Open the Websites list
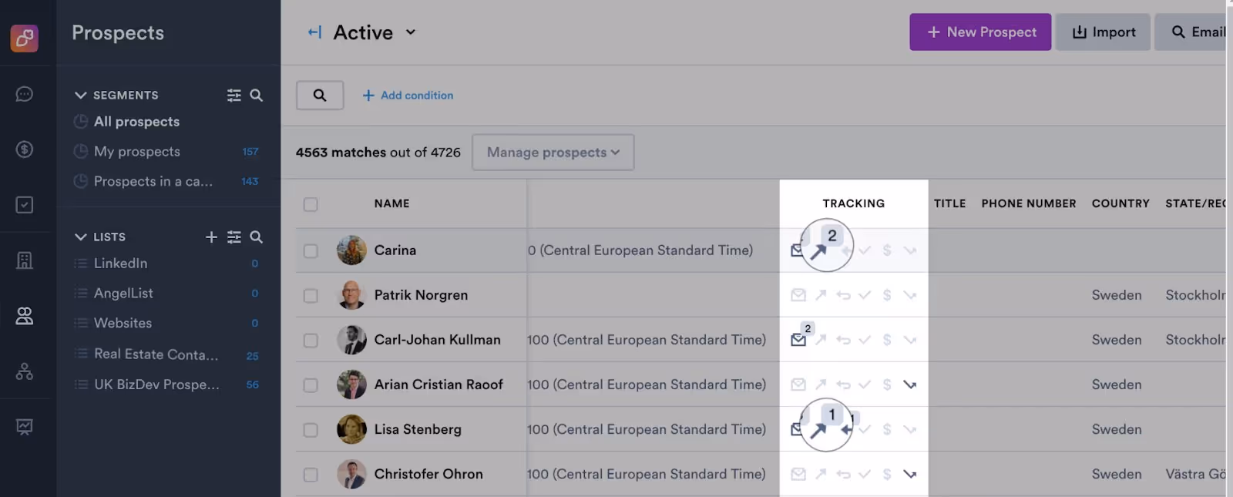This screenshot has width=1233, height=497. click(x=123, y=324)
